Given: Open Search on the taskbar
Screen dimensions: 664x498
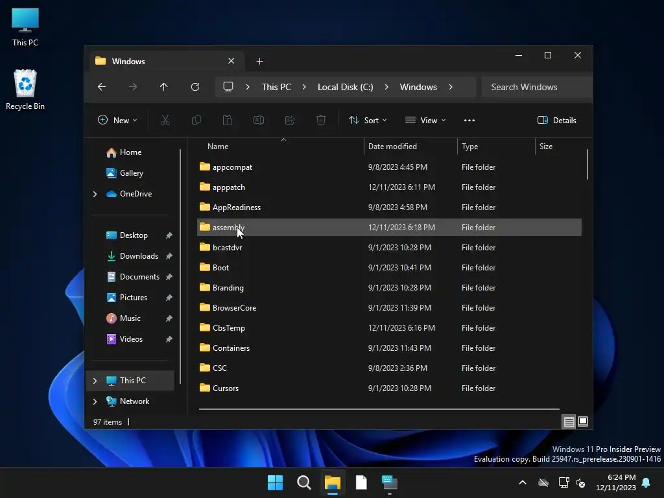Looking at the screenshot, I should click(304, 482).
